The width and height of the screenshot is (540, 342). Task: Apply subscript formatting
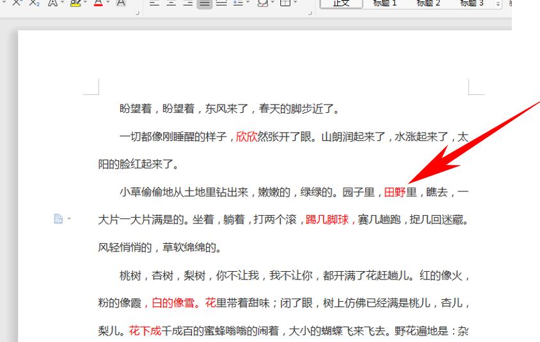click(x=33, y=4)
